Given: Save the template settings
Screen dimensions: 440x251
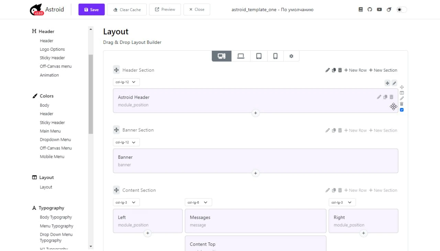Looking at the screenshot, I should pos(91,10).
